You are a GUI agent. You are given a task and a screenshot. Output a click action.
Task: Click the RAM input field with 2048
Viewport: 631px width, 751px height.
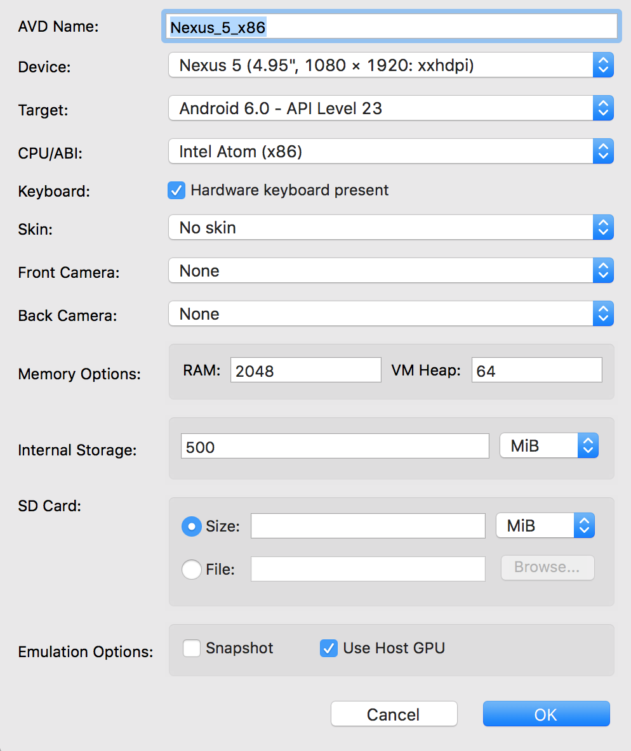click(x=306, y=370)
